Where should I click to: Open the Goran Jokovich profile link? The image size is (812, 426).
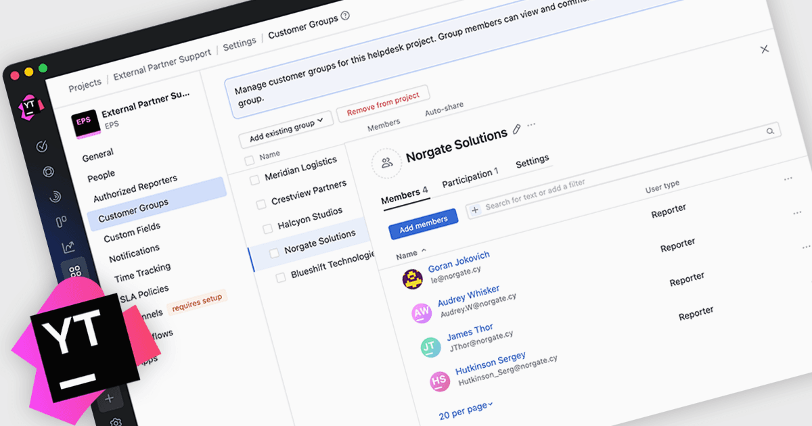(459, 262)
